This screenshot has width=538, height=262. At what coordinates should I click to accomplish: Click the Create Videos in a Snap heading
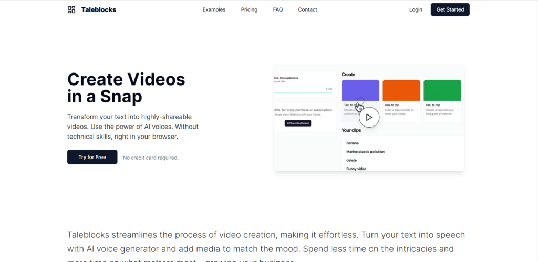126,88
